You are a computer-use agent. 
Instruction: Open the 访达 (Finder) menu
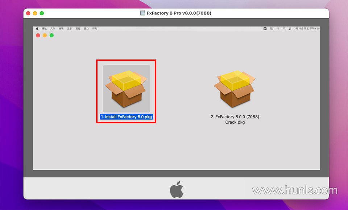(x=44, y=29)
